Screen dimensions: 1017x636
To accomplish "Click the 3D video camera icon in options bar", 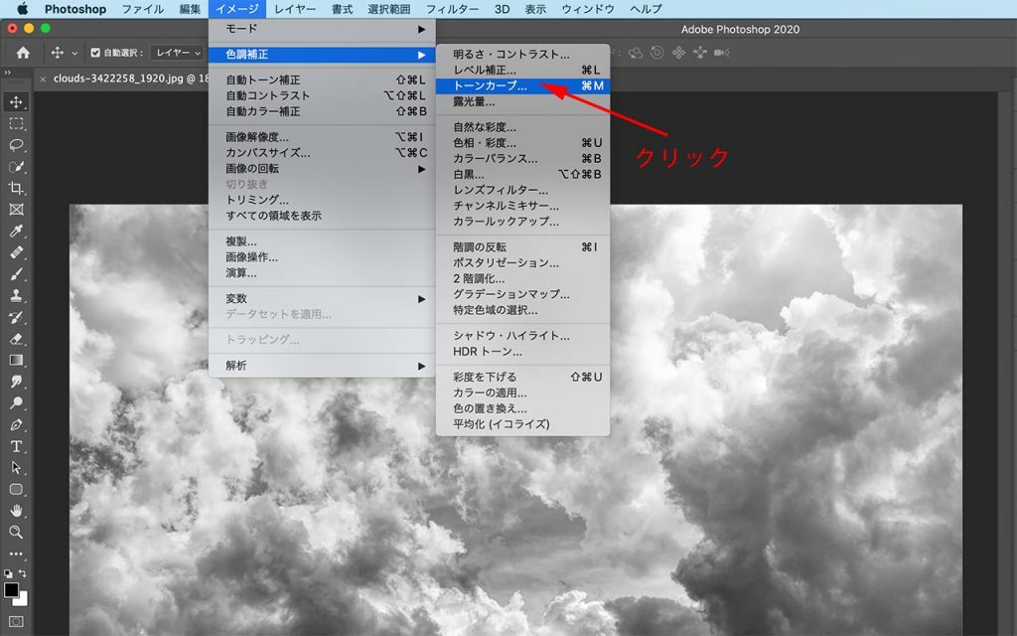I will pyautogui.click(x=721, y=53).
